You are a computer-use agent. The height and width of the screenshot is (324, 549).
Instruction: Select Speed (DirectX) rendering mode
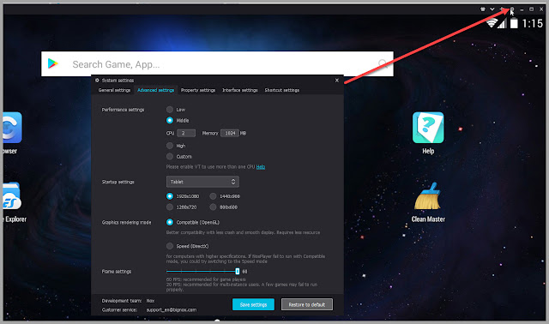click(170, 246)
